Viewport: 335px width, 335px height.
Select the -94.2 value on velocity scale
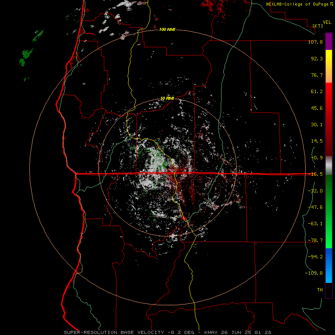(315, 256)
